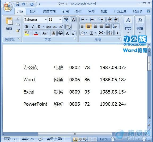Align text to the left
The width and height of the screenshot is (153, 142).
(x=83, y=26)
